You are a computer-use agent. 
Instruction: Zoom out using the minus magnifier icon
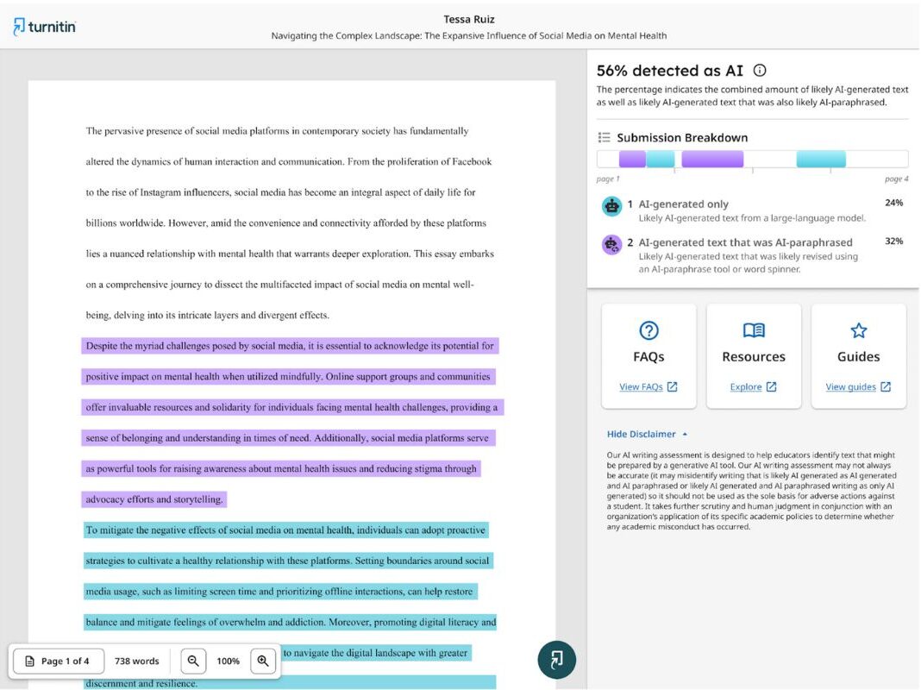[192, 661]
